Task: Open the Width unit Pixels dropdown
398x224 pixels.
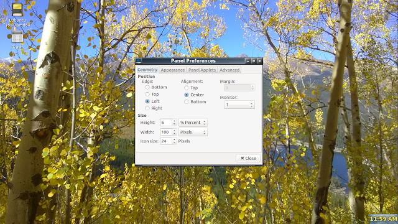Action: pyautogui.click(x=193, y=132)
